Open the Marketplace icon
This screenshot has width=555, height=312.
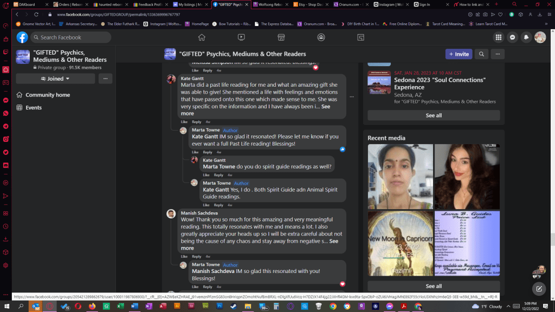pos(281,37)
